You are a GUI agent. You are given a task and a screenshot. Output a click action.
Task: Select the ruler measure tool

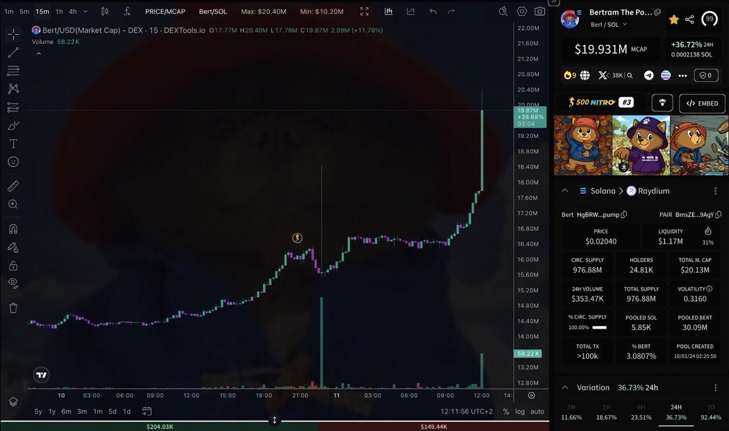tap(13, 186)
